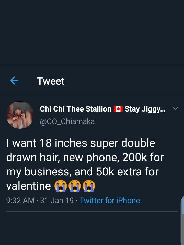The height and width of the screenshot is (245, 184).
Task: Go back using the blue arrow
Action: point(14,81)
